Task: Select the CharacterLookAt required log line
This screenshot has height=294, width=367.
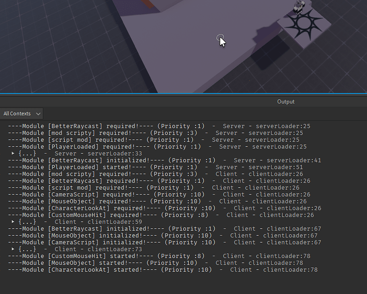Action: (x=165, y=208)
